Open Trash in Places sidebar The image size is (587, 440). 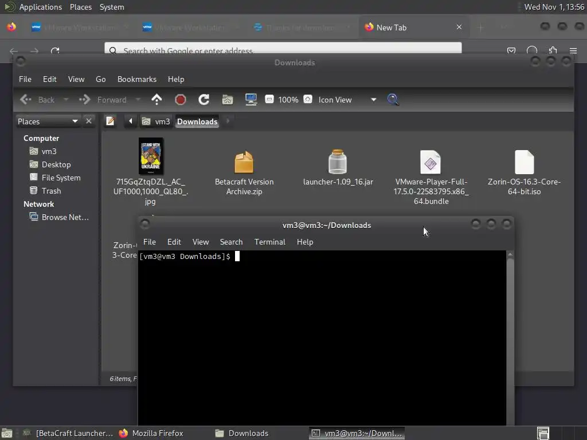pos(51,191)
